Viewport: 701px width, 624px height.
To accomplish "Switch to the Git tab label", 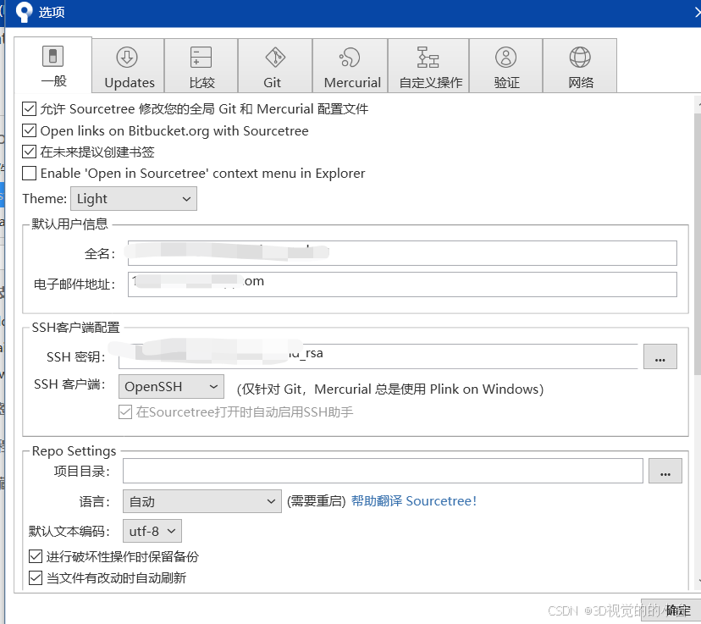I will [x=273, y=83].
